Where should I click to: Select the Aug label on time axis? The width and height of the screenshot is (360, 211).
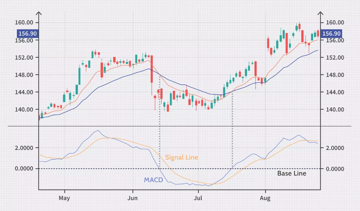[265, 198]
